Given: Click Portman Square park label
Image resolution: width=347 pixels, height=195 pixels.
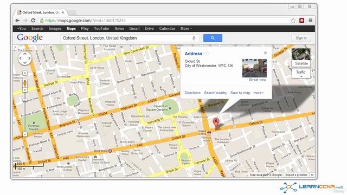Looking at the screenshot, I should coord(34,127).
